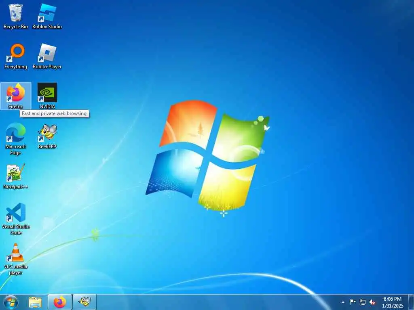
Task: Open the Action Center flag icon
Action: click(353, 302)
